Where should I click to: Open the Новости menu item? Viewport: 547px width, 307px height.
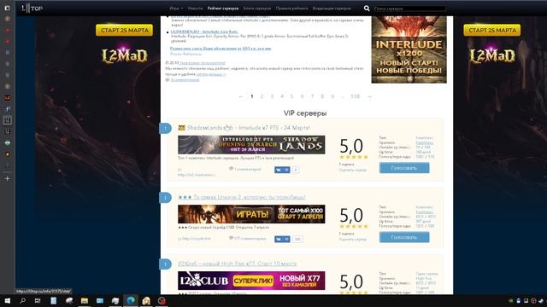click(195, 9)
